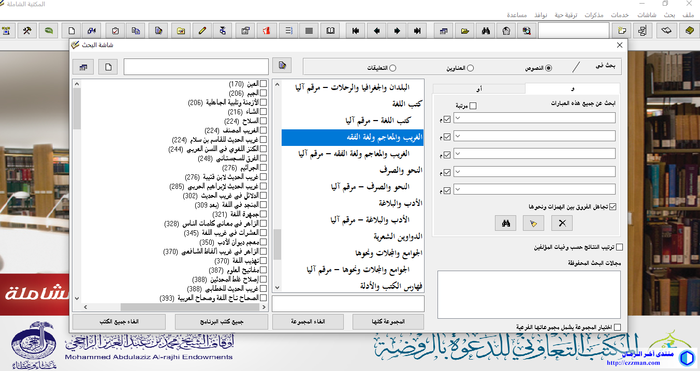700x371 pixels.
Task: Click the open folder icon in the toolbar
Action: coord(465,31)
